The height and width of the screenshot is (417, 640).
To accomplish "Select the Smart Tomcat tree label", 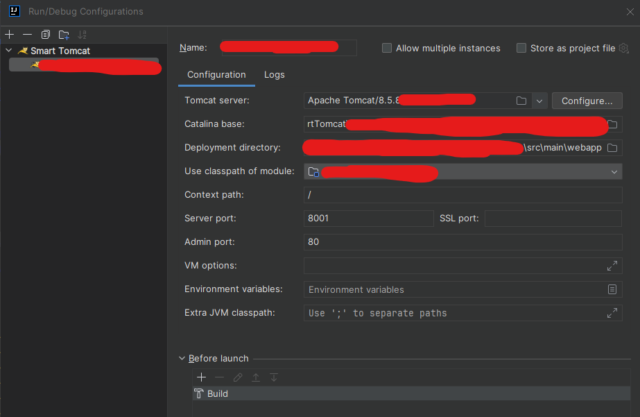I will coord(60,51).
